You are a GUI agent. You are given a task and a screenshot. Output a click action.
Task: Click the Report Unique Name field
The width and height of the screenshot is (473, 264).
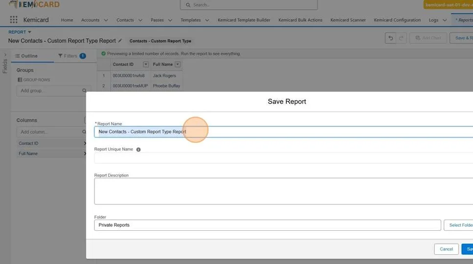point(284,158)
